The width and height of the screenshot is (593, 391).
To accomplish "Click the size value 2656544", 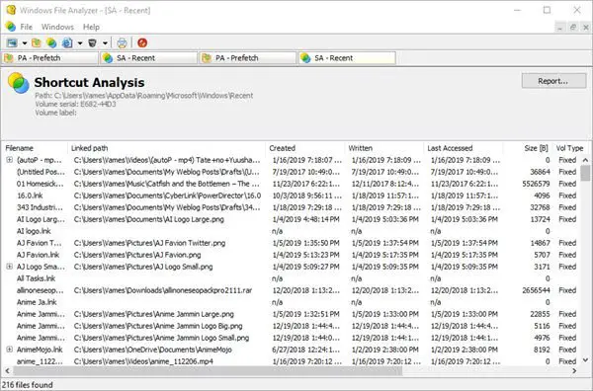I will click(536, 290).
